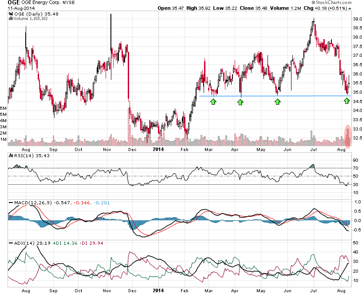Click the green up-triangle beside Chg value

pos(350,8)
